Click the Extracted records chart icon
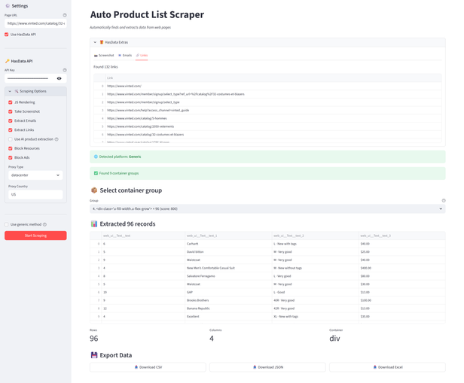 94,224
